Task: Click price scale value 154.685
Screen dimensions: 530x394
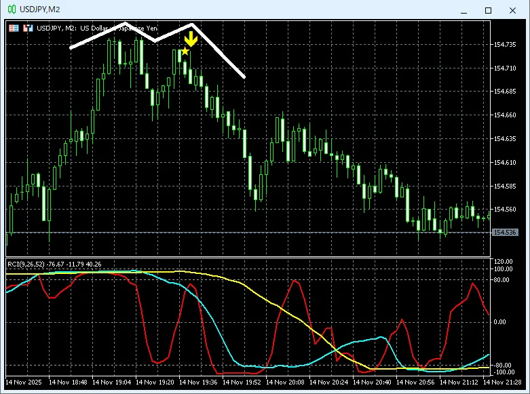Action: click(505, 92)
